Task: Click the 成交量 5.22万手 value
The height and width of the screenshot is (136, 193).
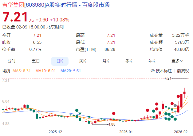Action: tap(180, 35)
